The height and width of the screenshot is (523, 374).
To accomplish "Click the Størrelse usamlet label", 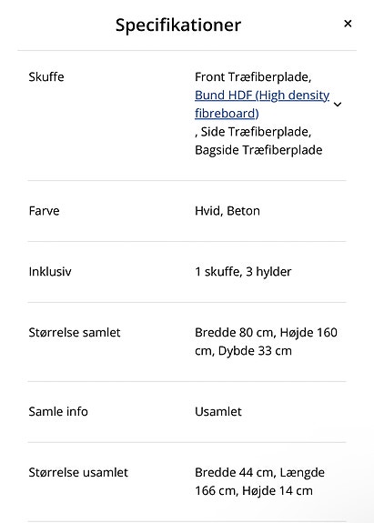I will tap(78, 472).
